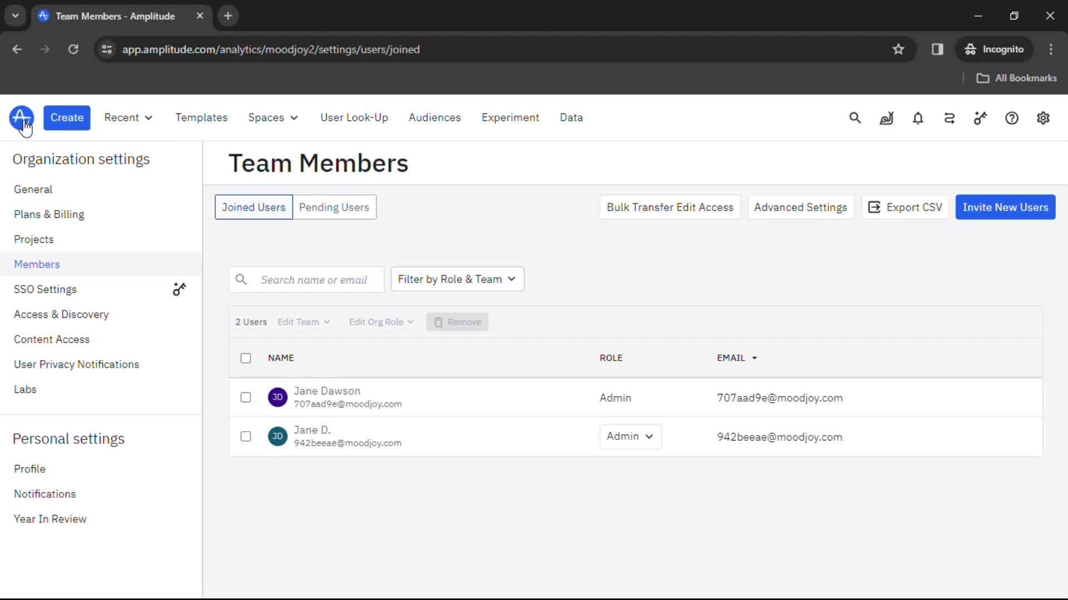Toggle checkbox for Jane D. row
The height and width of the screenshot is (600, 1068).
(245, 437)
